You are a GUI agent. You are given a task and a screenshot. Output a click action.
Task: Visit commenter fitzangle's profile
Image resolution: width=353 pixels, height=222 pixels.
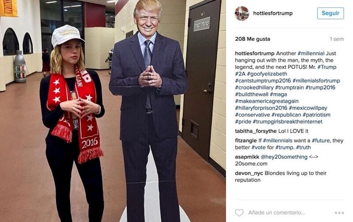coord(246,140)
